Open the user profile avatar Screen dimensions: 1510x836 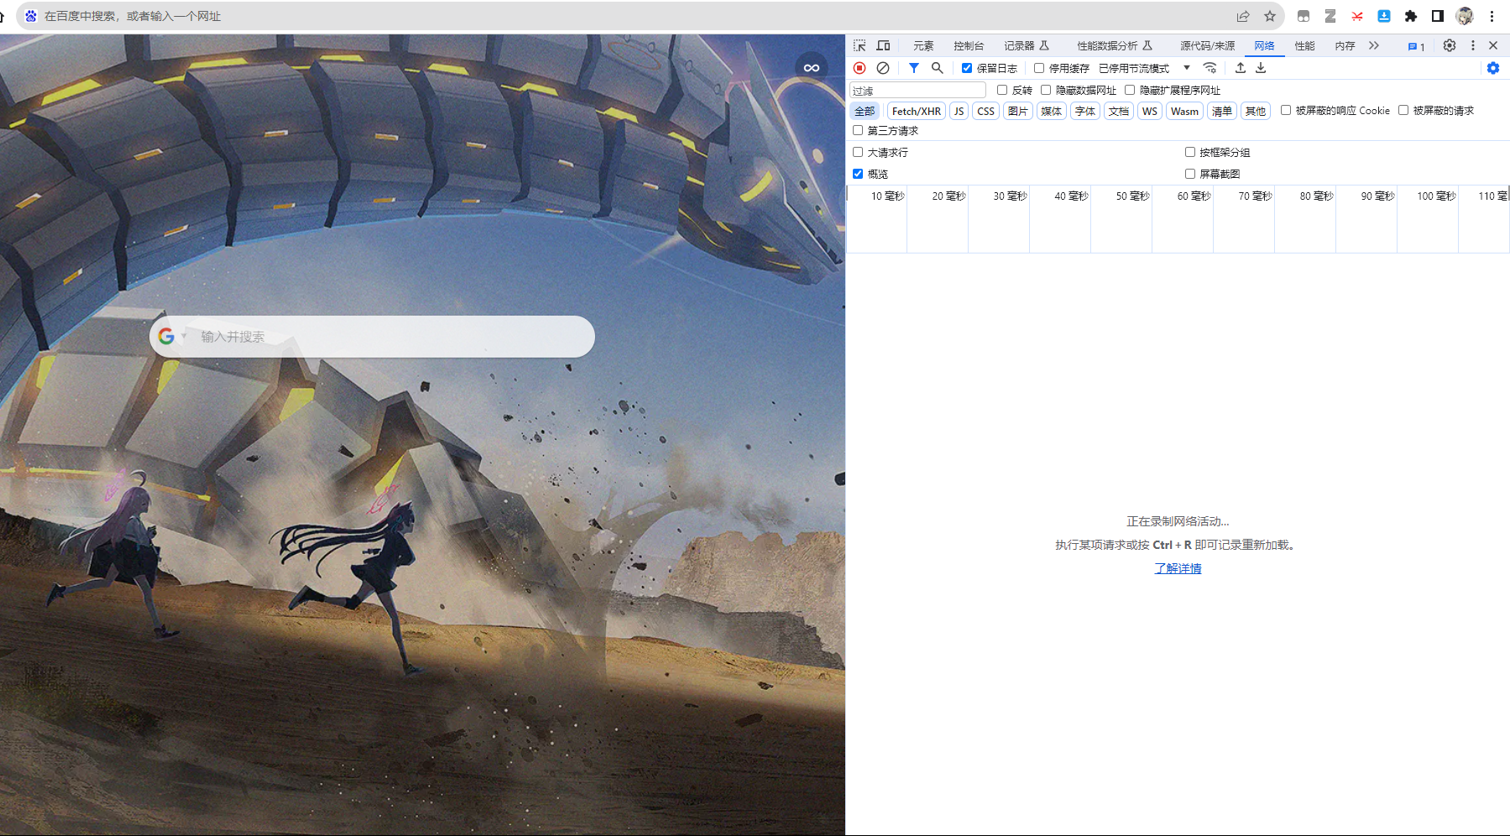[x=1465, y=16]
